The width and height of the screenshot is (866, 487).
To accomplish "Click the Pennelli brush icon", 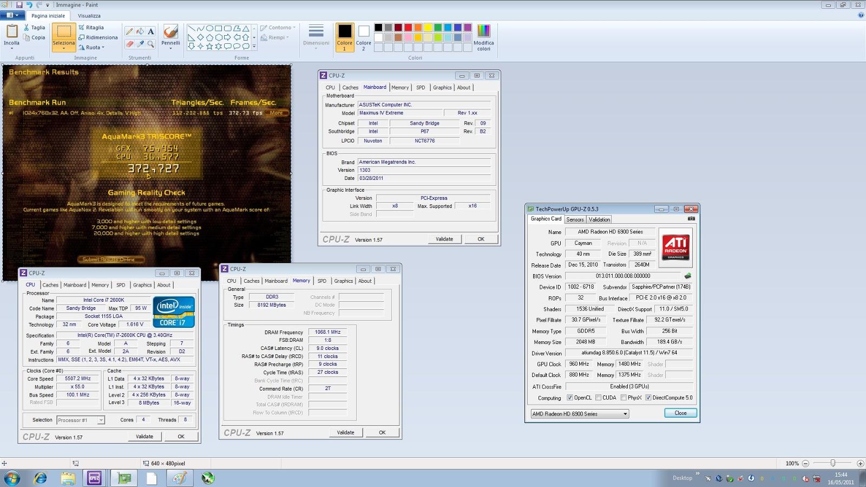I will (170, 31).
